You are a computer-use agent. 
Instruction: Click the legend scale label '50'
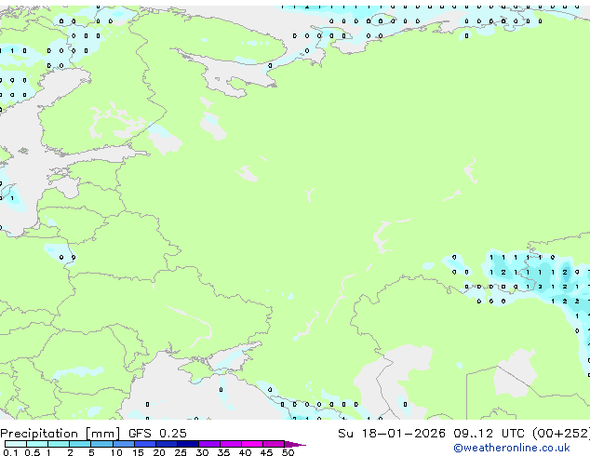(288, 452)
